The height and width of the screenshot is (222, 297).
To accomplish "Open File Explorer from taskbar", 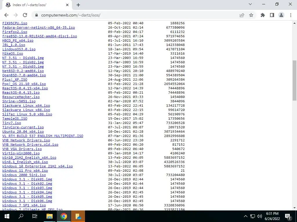I will coord(50,216).
